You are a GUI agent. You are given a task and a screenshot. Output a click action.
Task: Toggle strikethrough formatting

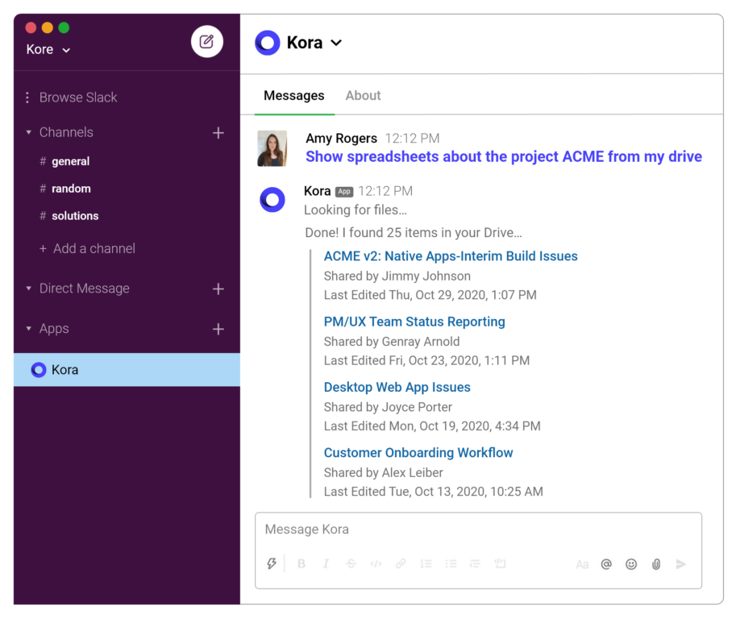point(351,563)
